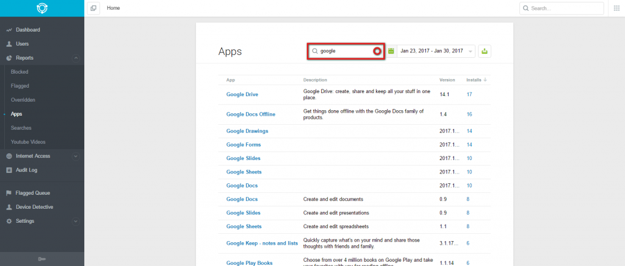Click the Dashboard chart icon in sidebar

9,30
